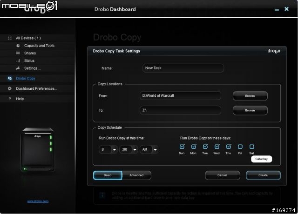Screen dimensions: 298x214
Task: Click the From path input field
Action: point(180,96)
